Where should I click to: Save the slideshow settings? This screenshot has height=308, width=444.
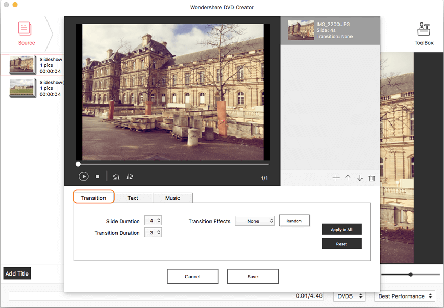pos(253,276)
